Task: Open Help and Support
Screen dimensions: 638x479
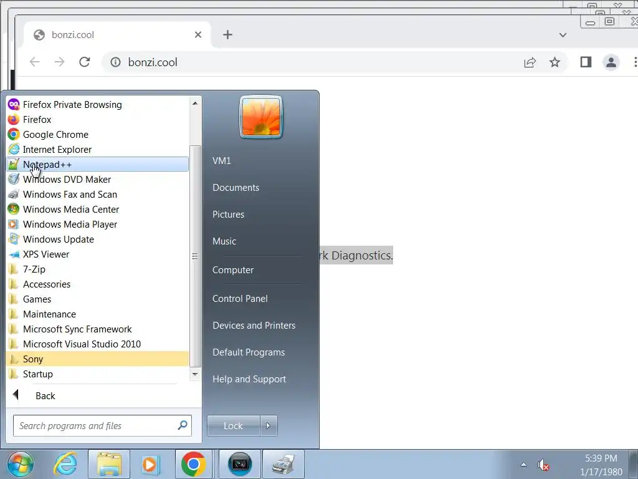Action: click(x=249, y=379)
